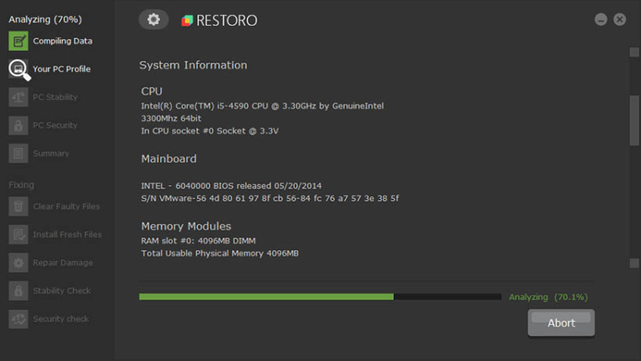Select the Compiling Data step
This screenshot has width=641, height=361.
pyautogui.click(x=63, y=41)
